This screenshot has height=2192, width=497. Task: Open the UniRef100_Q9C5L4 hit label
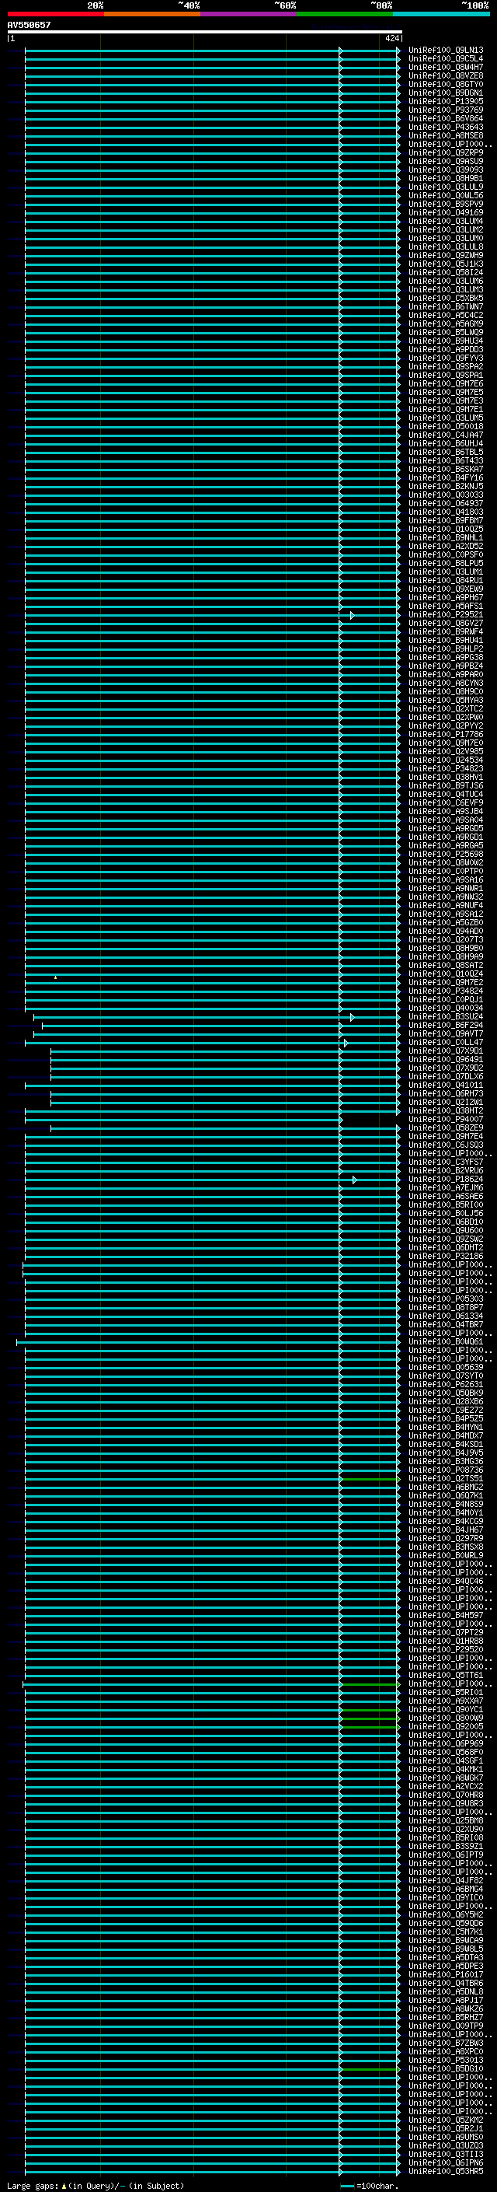pos(446,59)
